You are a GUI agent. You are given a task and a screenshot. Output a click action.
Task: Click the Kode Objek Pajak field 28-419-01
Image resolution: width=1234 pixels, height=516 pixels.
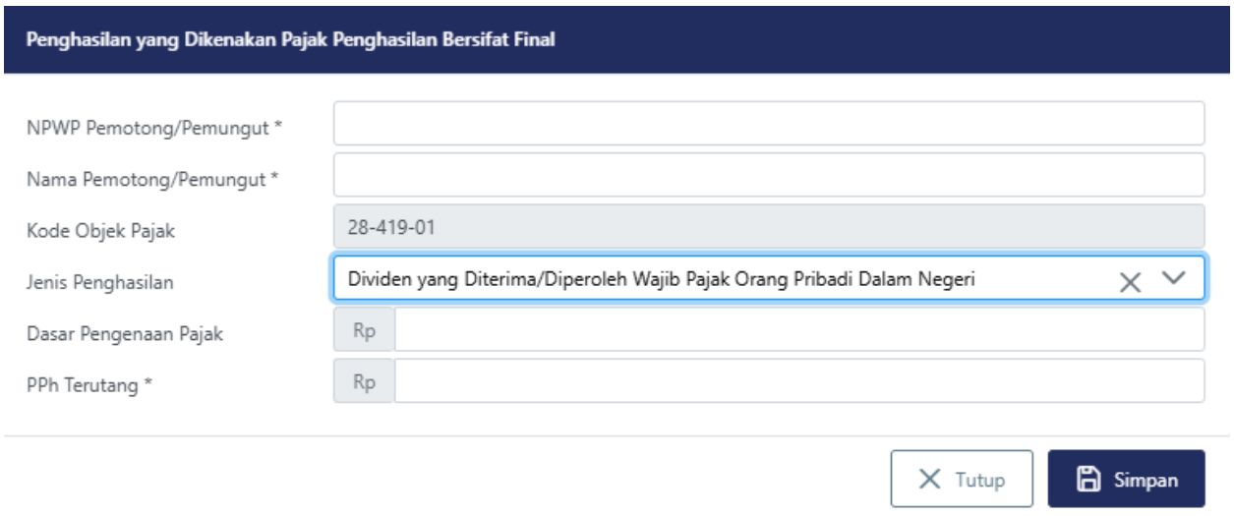[768, 227]
